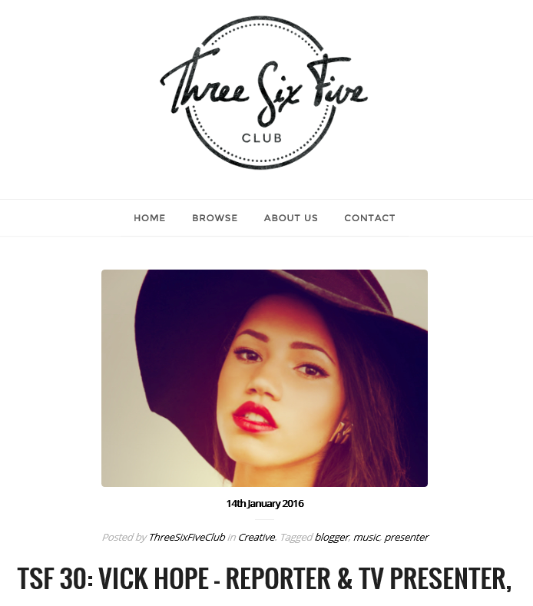Viewport: 533px width, 606px height.
Task: Click the 14th January 2016 date
Action: [265, 504]
